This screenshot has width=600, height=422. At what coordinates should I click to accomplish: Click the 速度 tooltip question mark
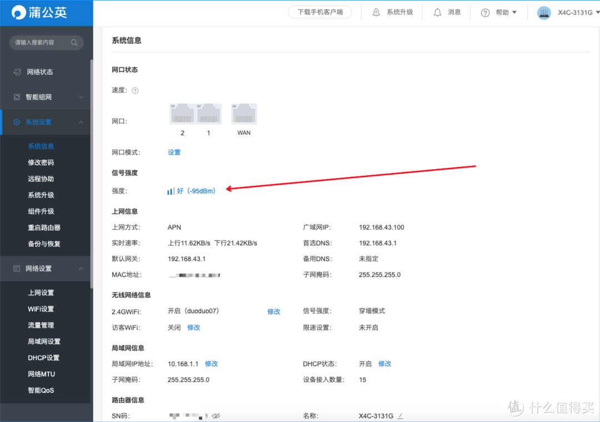click(134, 90)
